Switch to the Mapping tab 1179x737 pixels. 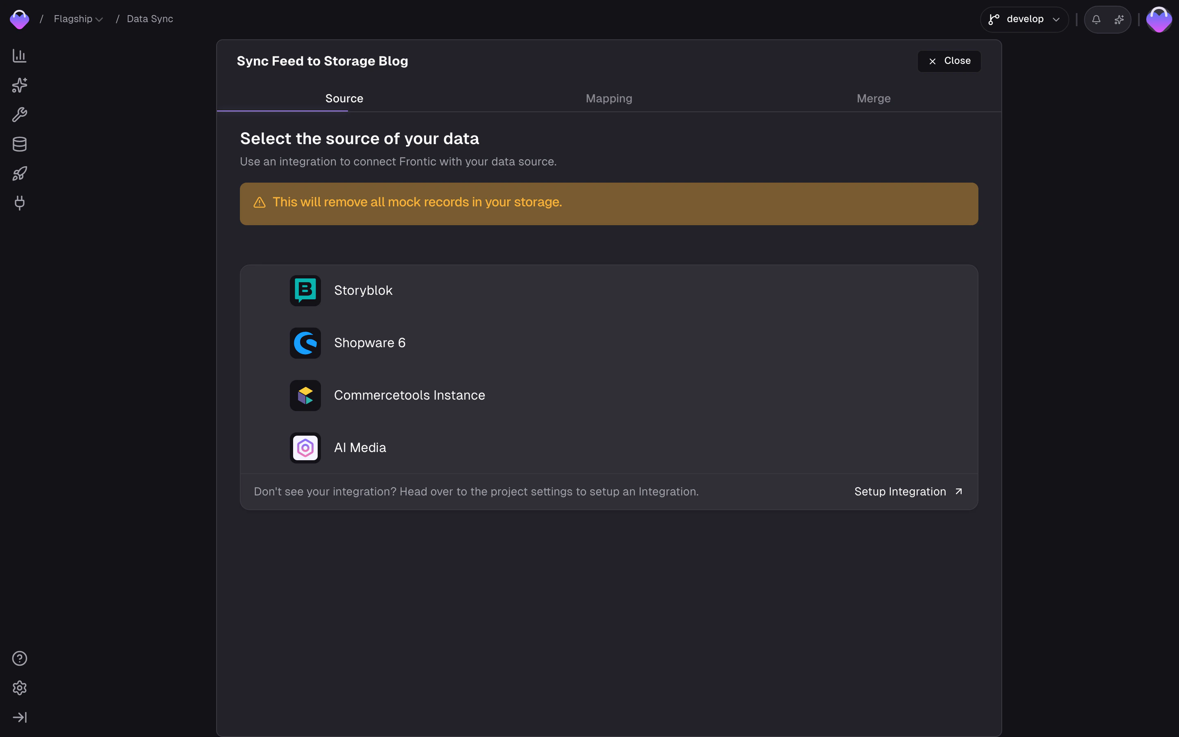point(609,98)
